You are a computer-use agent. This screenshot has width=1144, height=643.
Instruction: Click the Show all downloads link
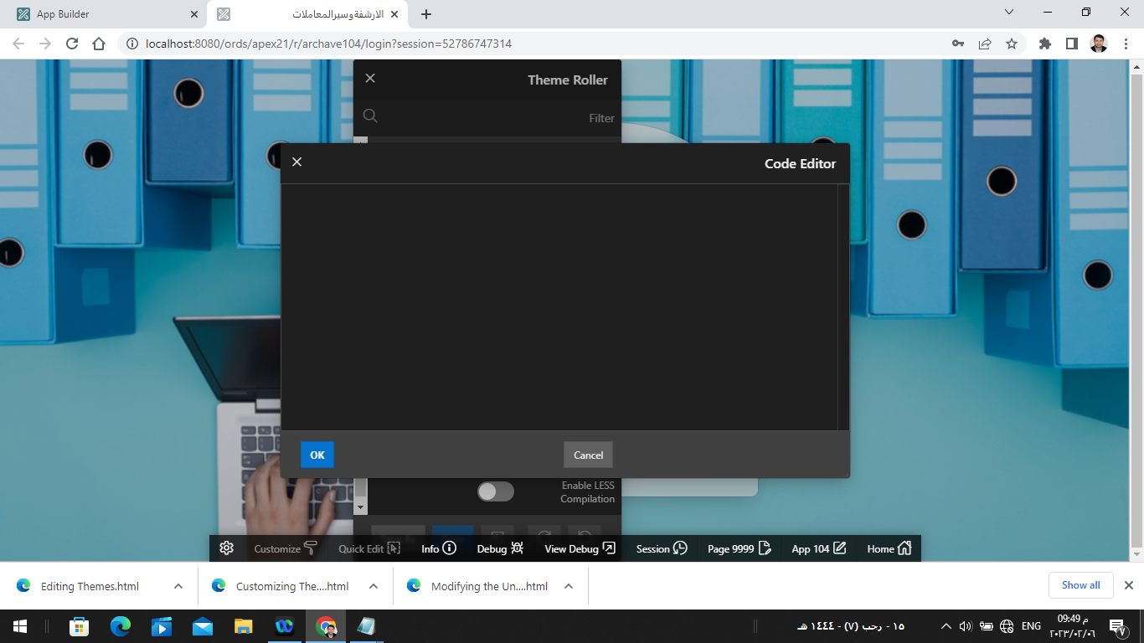point(1080,585)
